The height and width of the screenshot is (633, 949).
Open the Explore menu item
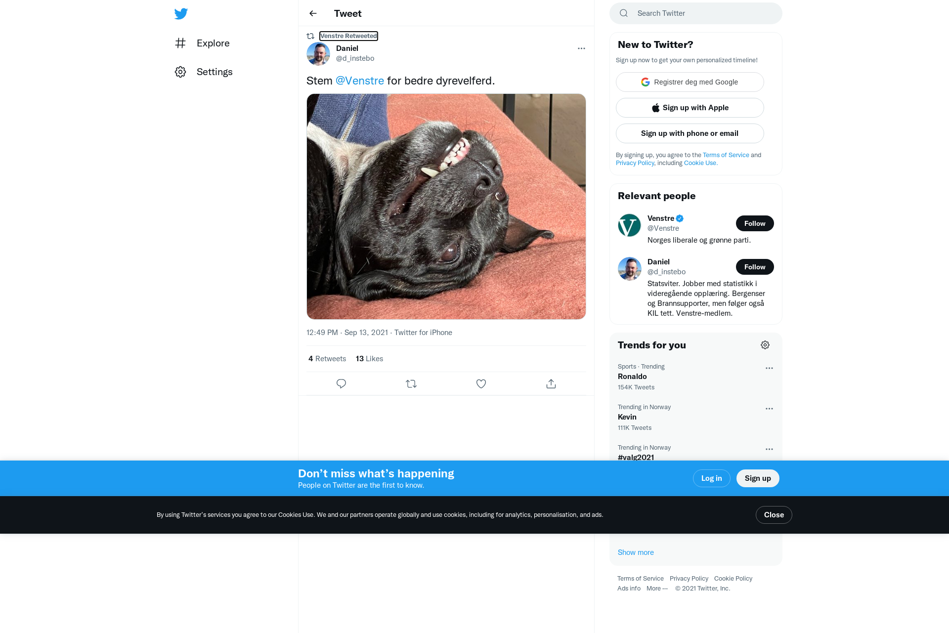pyautogui.click(x=202, y=43)
